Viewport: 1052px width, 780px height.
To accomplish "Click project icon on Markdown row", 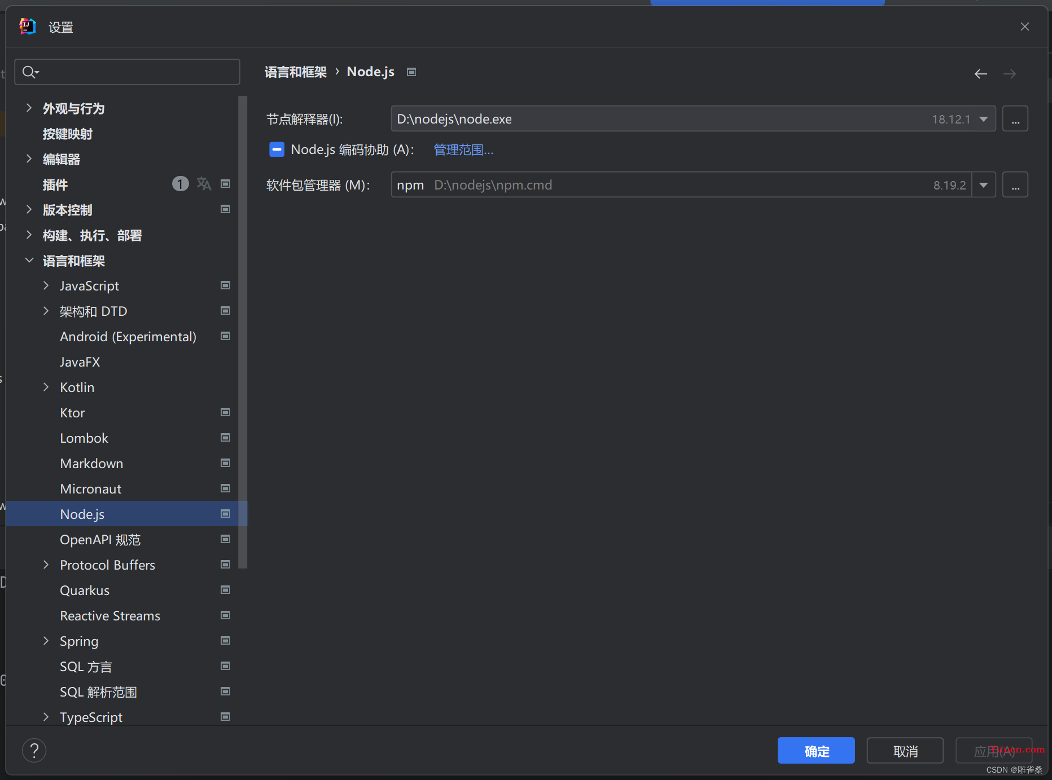I will pos(225,463).
